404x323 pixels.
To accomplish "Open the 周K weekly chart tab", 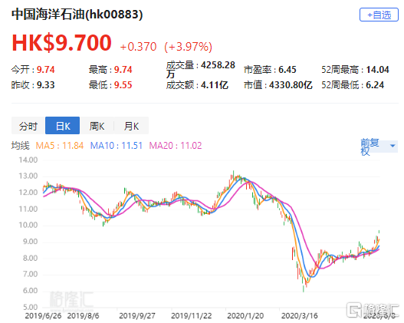I will point(97,126).
